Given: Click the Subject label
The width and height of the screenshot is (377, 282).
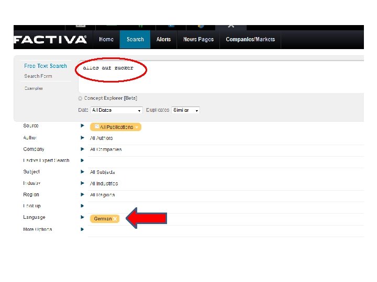Looking at the screenshot, I should coord(31,172).
